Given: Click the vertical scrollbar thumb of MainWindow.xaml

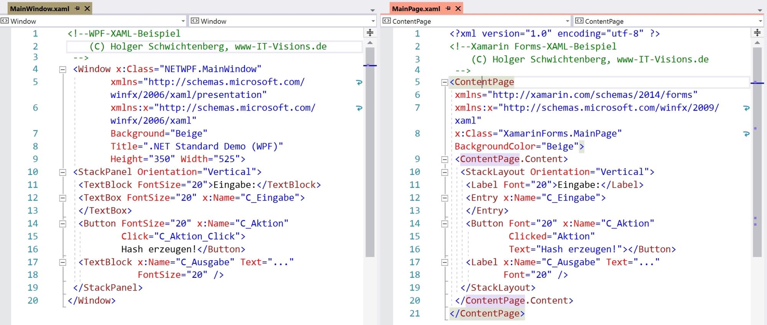Looking at the screenshot, I should (x=370, y=152).
